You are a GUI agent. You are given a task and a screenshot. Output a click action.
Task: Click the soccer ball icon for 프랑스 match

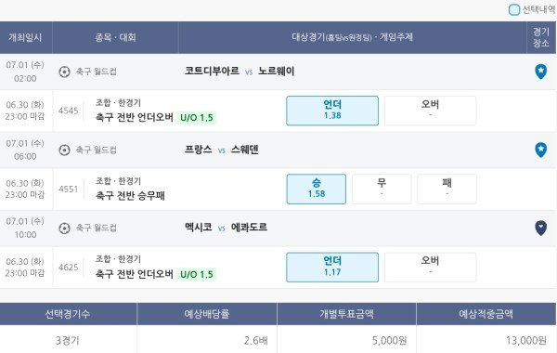point(64,150)
